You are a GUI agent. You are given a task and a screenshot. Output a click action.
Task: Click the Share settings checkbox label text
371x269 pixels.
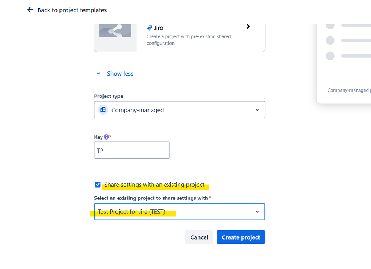tap(154, 185)
